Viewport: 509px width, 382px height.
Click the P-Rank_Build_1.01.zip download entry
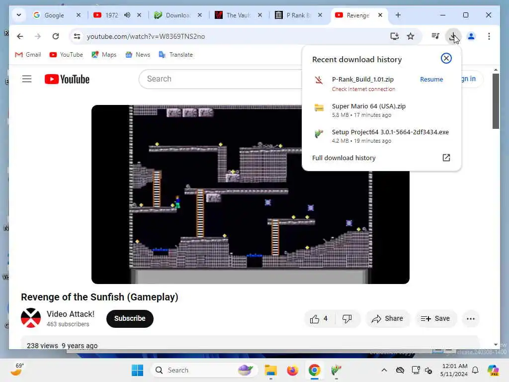[362, 83]
